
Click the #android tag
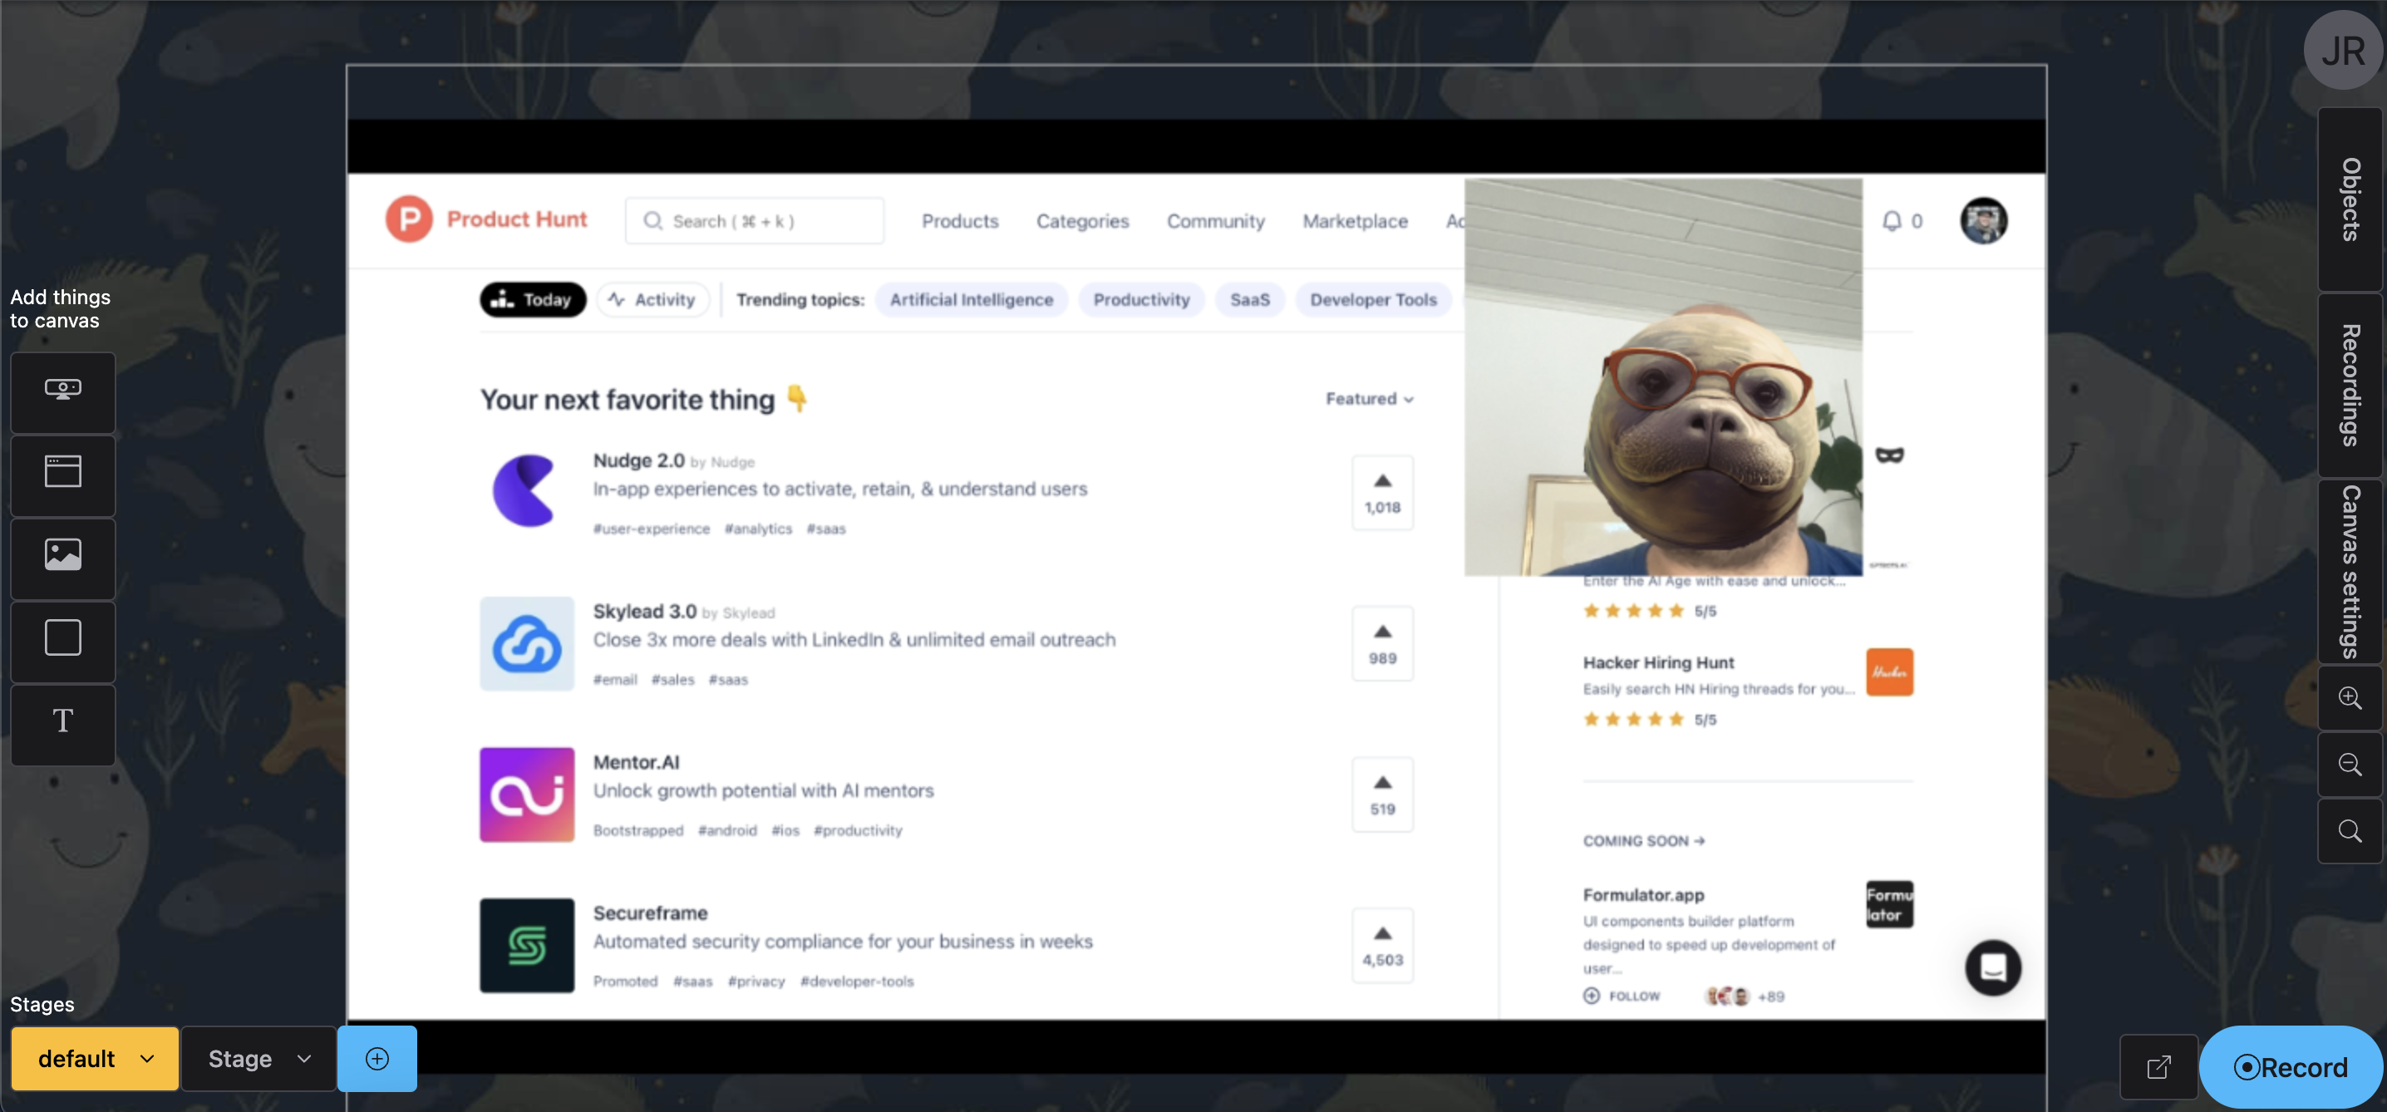726,830
